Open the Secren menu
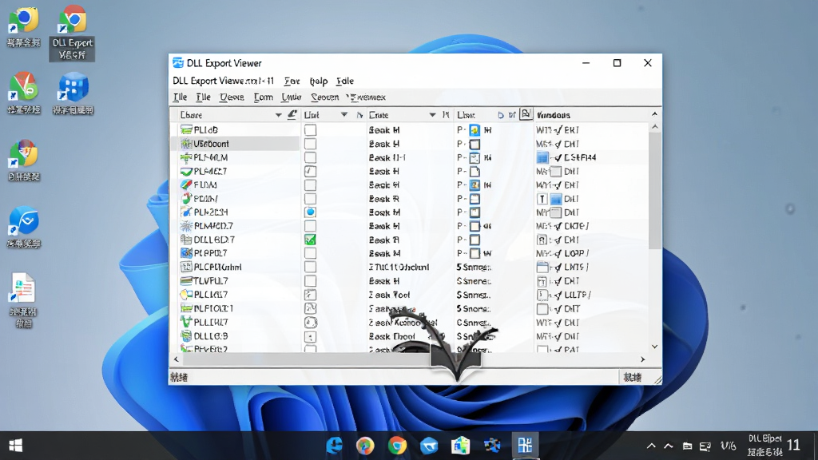Viewport: 818px width, 460px height. point(325,97)
